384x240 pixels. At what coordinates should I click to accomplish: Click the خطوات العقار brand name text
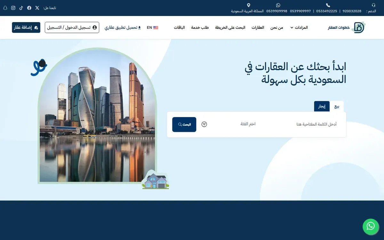pyautogui.click(x=339, y=28)
